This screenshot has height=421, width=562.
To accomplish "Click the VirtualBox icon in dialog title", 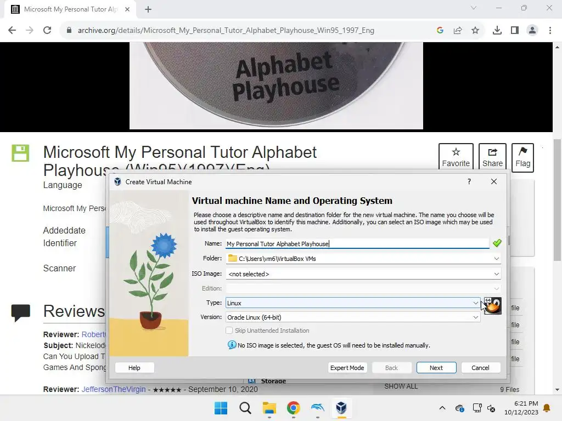I will [117, 181].
